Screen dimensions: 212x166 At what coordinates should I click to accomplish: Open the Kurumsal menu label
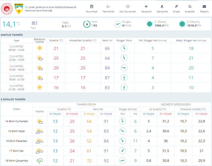[92, 12]
